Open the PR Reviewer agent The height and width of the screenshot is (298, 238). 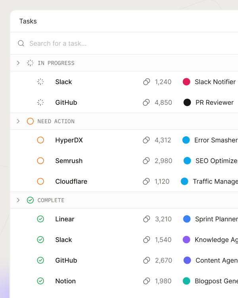(215, 103)
